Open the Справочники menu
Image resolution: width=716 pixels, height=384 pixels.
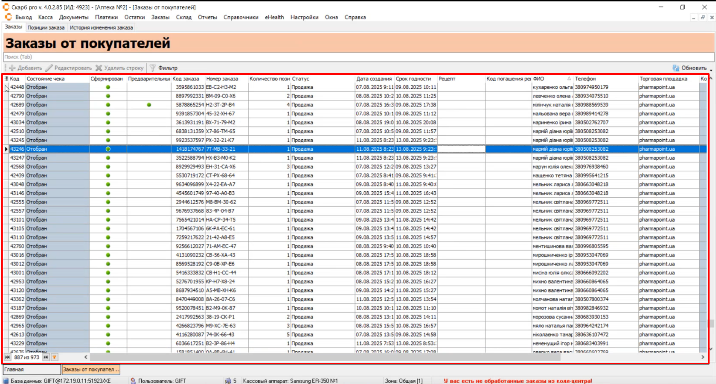[241, 17]
